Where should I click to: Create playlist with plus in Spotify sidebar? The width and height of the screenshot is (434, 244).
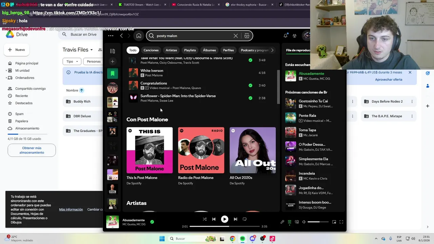click(112, 61)
